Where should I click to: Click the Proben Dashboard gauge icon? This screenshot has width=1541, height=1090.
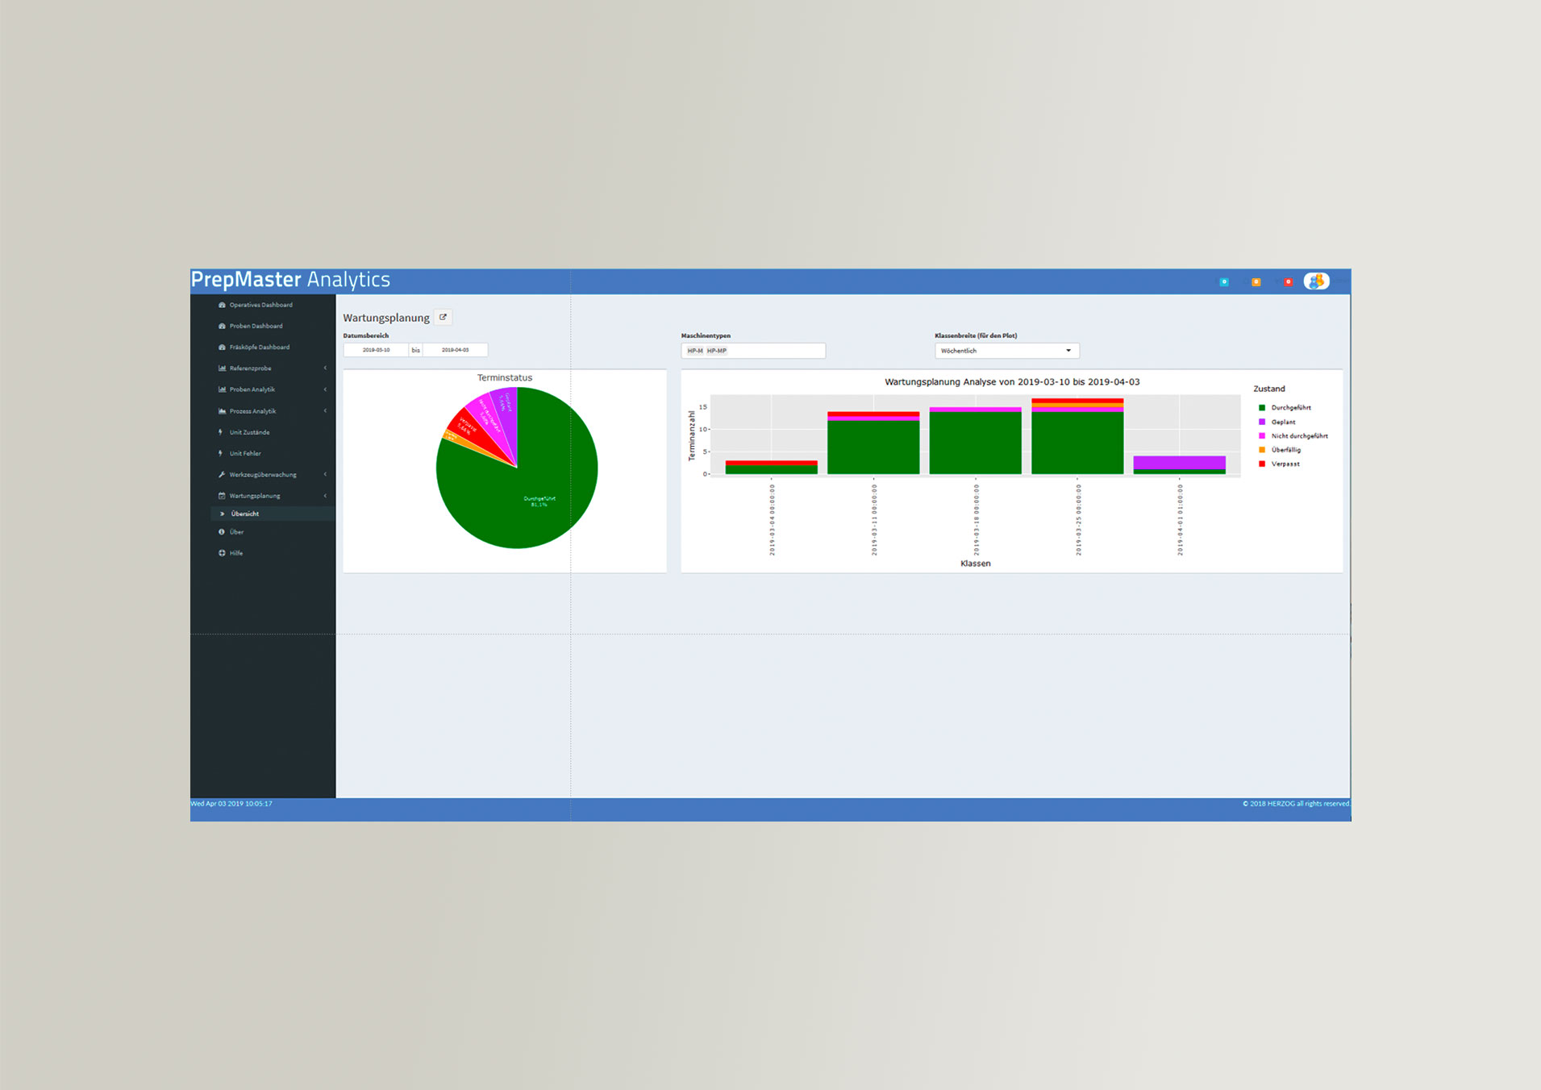point(222,326)
